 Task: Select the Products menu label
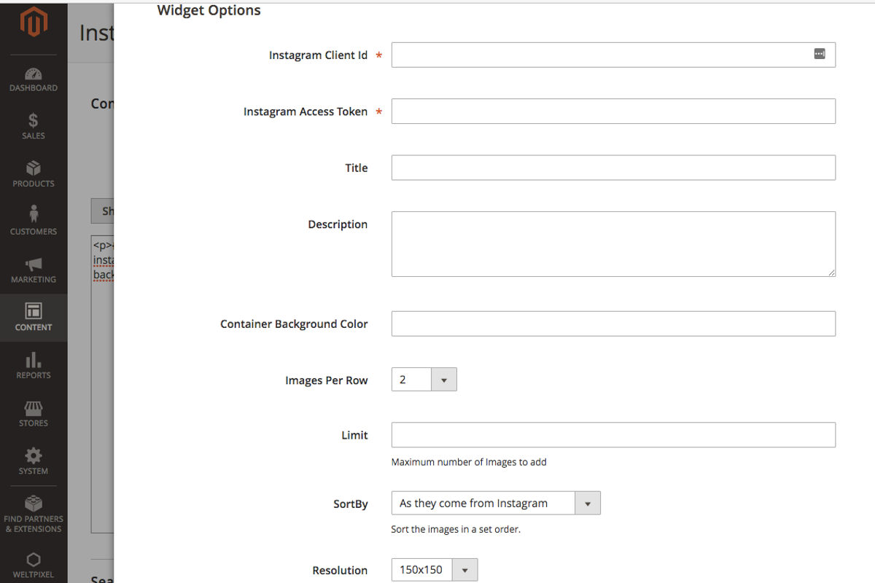[34, 184]
